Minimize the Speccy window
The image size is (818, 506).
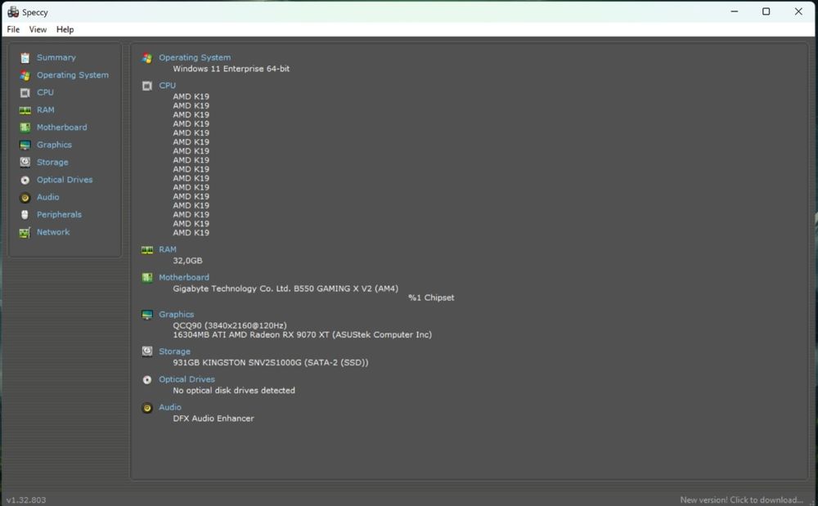coord(735,11)
